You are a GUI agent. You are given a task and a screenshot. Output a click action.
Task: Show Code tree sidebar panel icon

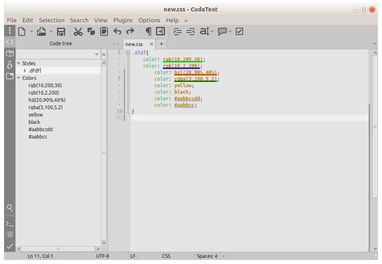(10, 42)
